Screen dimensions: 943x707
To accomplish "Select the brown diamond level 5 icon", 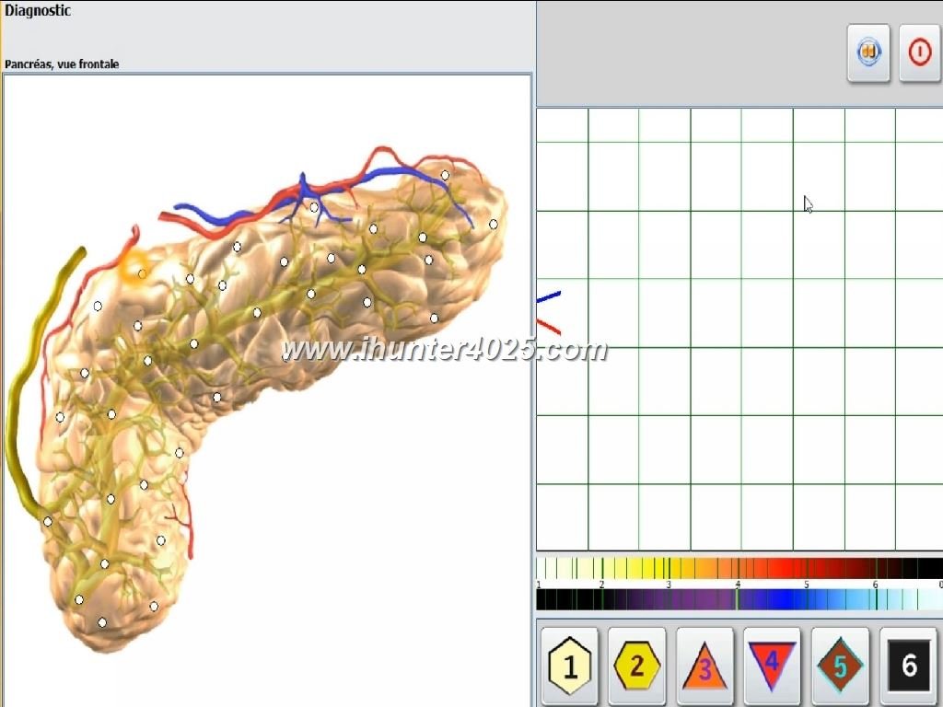I will click(840, 666).
